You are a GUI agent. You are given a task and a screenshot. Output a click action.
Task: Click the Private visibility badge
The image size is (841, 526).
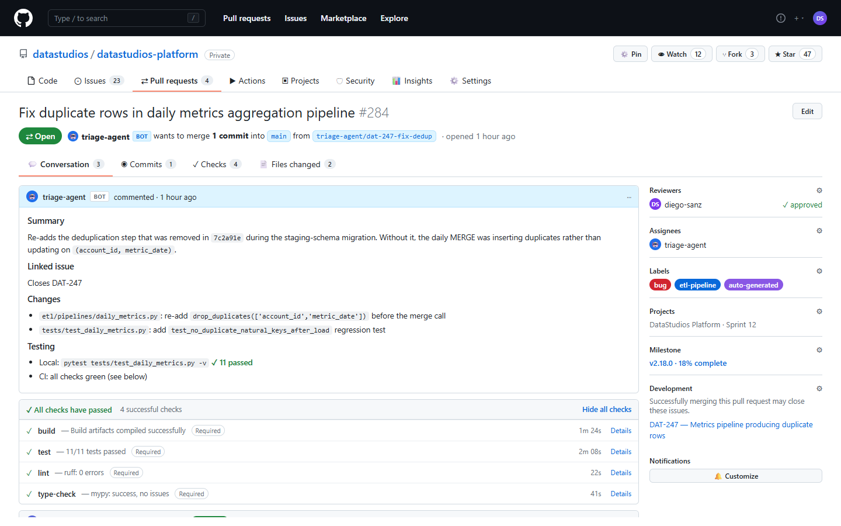[x=220, y=55]
